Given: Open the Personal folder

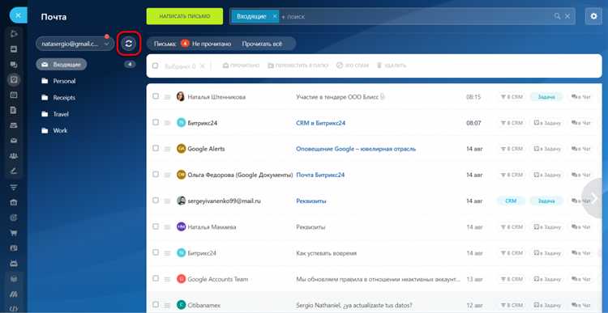Looking at the screenshot, I should click(58, 81).
